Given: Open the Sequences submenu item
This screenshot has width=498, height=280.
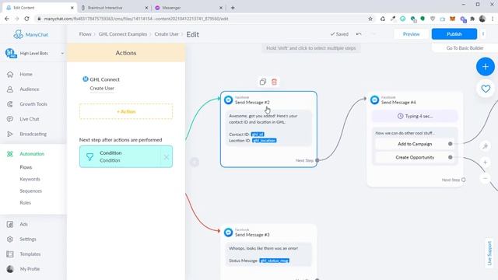Looking at the screenshot, I should 31,191.
